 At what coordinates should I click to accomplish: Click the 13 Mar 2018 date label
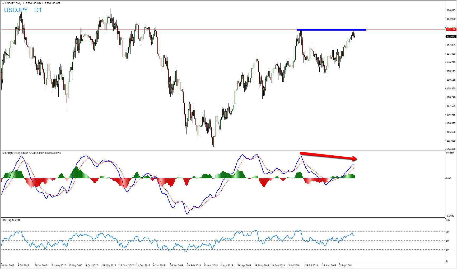211,266
